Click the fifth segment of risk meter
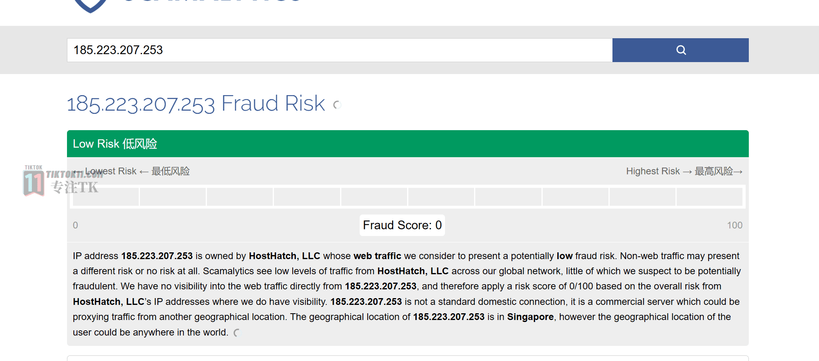Screen dimensions: 819x361 [374, 197]
